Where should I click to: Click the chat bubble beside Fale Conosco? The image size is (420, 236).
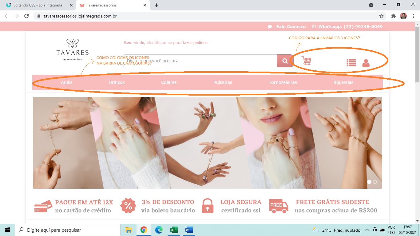(270, 27)
